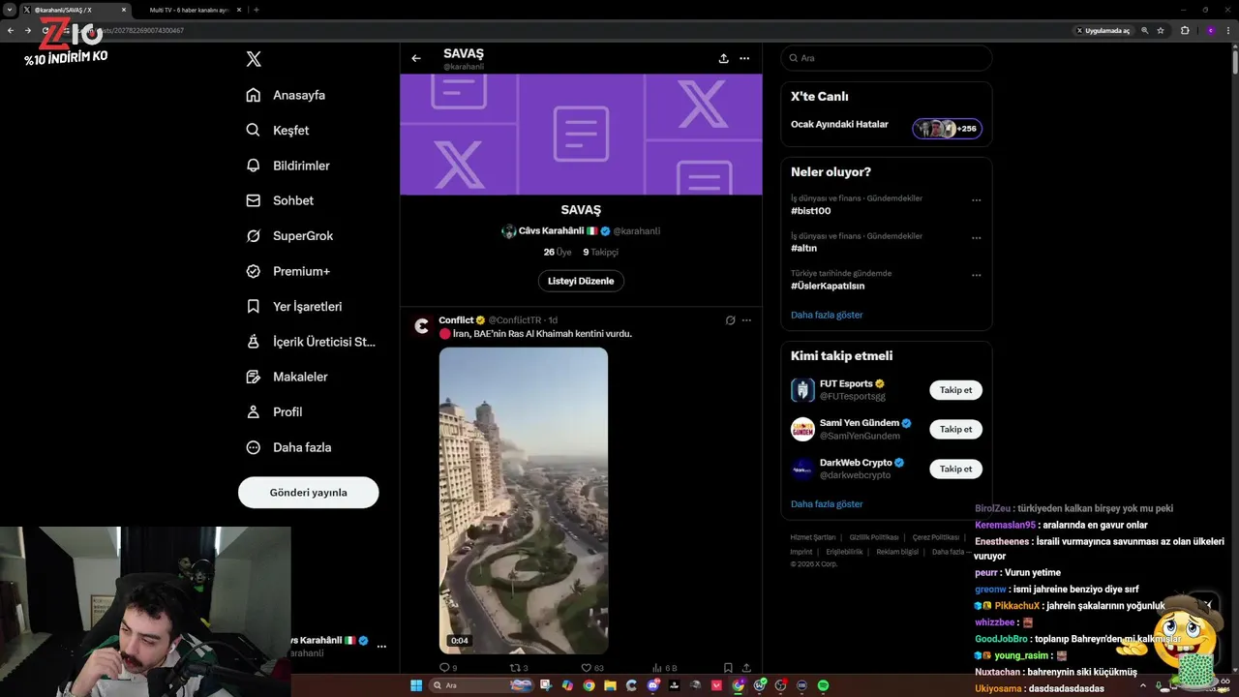Follow Sami Yen Gündem
This screenshot has width=1239, height=697.
pos(955,429)
